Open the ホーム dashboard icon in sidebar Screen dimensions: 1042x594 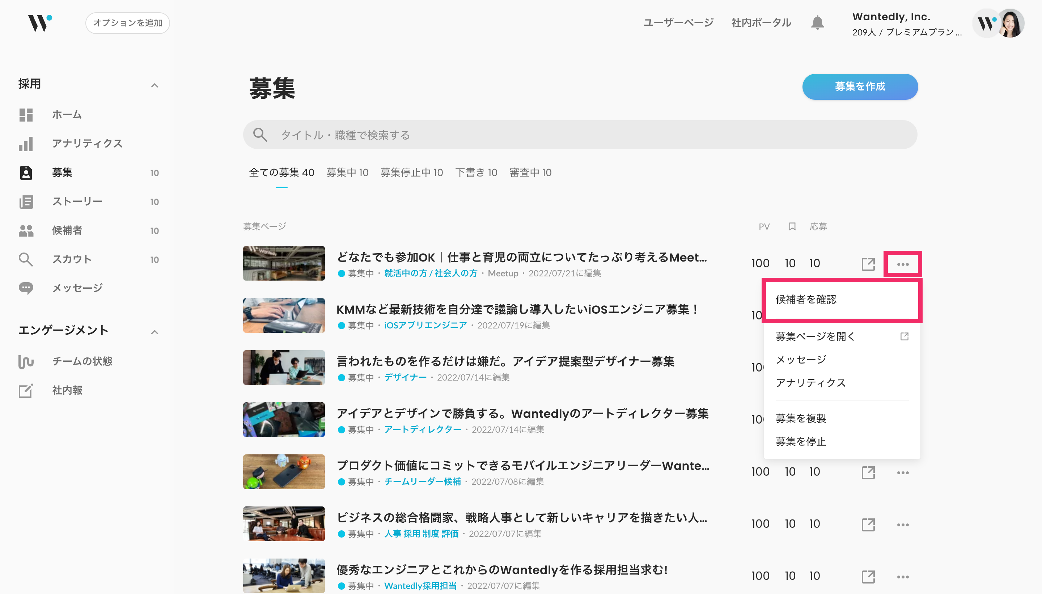[26, 115]
